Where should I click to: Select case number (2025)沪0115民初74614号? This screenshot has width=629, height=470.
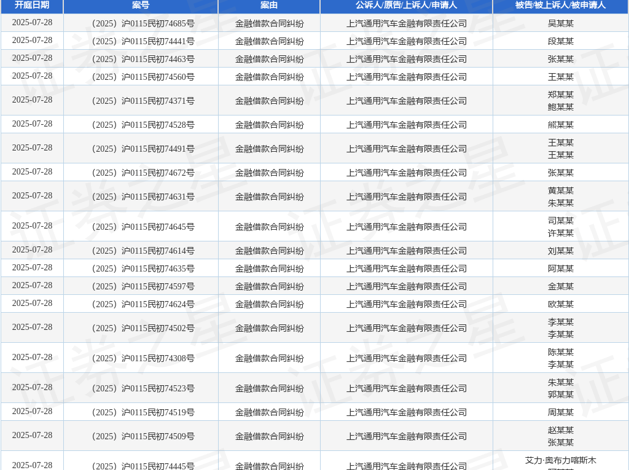click(x=143, y=251)
